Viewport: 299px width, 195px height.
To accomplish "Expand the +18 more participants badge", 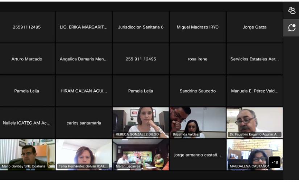I will 275,162.
